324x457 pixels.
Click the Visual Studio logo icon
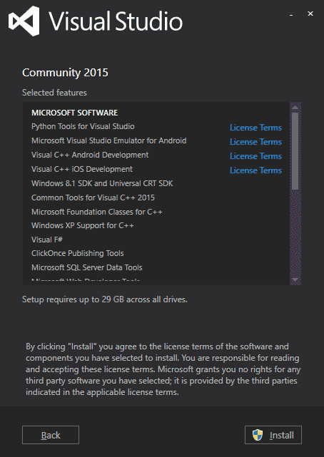click(x=24, y=21)
